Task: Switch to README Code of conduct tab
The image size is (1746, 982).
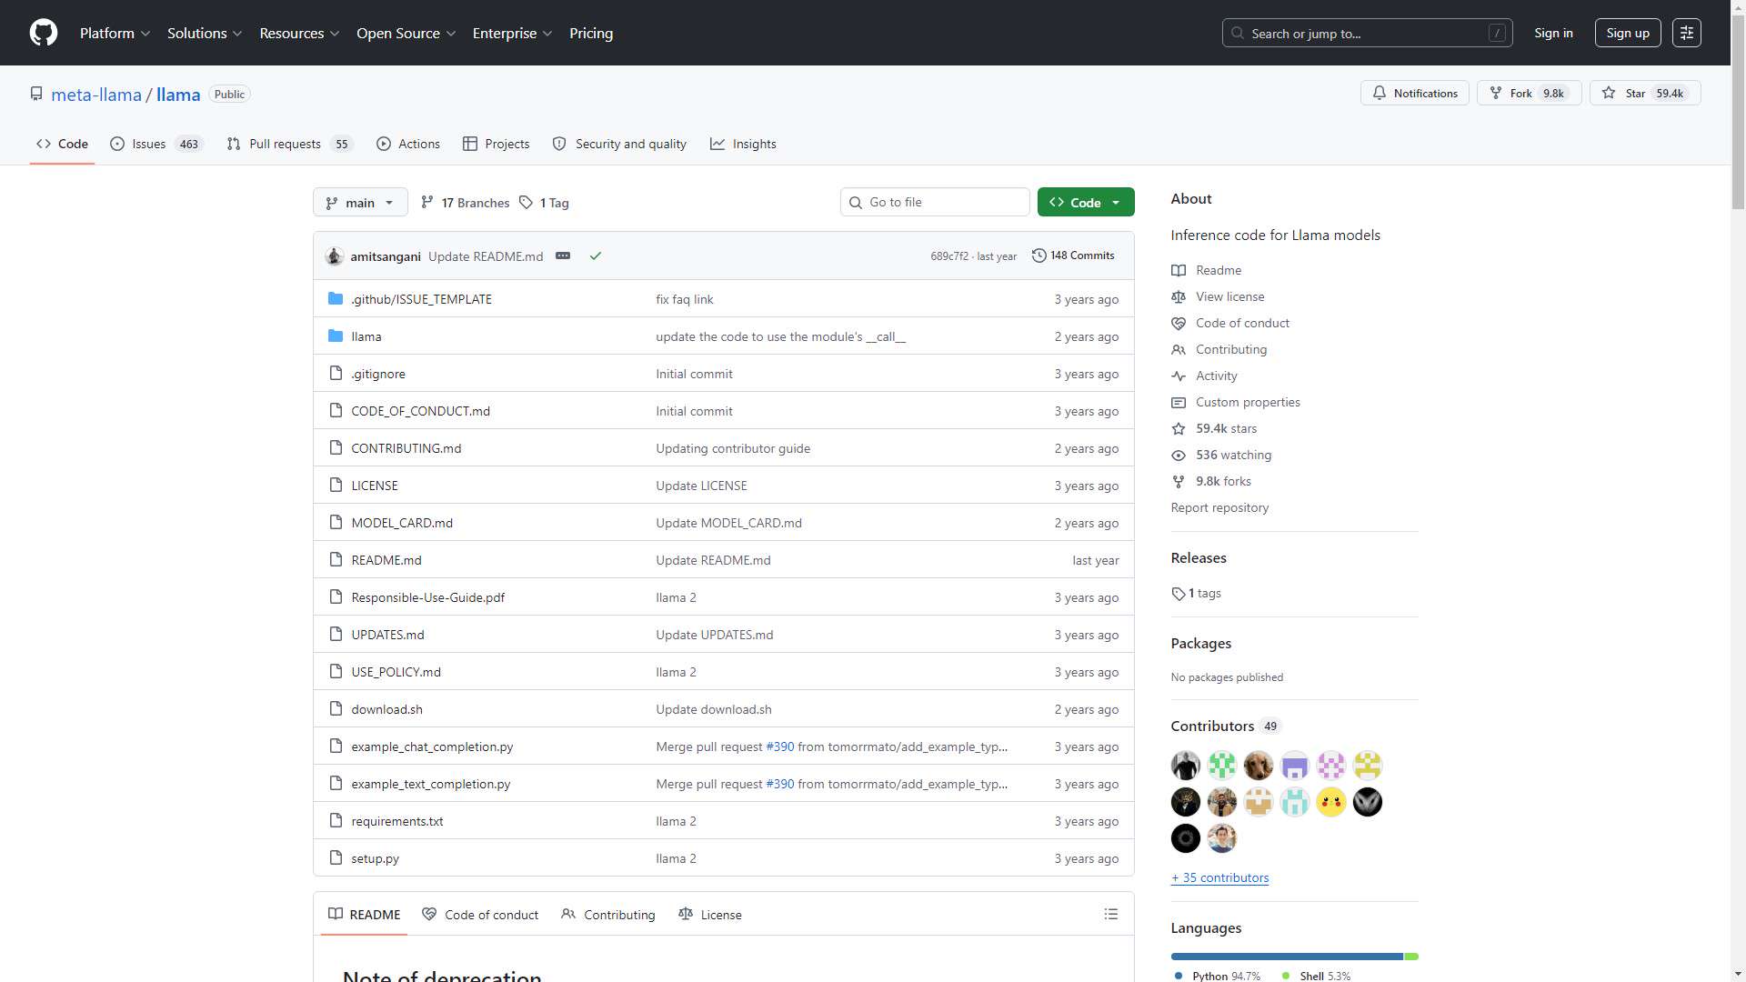Action: (x=480, y=915)
